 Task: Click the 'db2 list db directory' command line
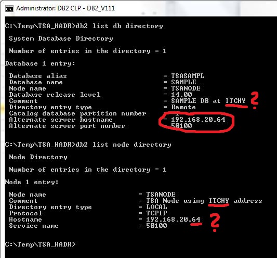point(84,26)
